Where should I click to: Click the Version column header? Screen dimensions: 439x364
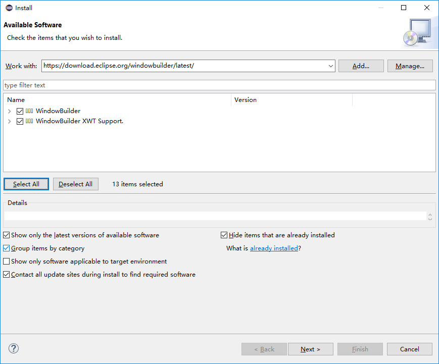coord(291,100)
